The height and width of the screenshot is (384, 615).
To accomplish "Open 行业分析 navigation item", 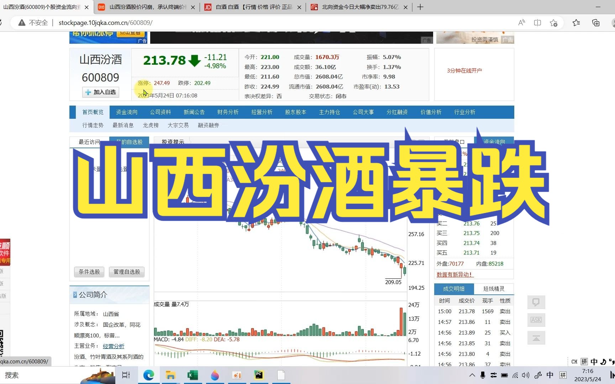I will 465,112.
